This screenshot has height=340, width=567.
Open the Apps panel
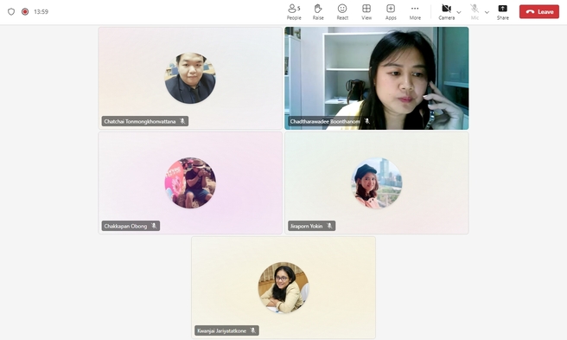[x=391, y=12]
